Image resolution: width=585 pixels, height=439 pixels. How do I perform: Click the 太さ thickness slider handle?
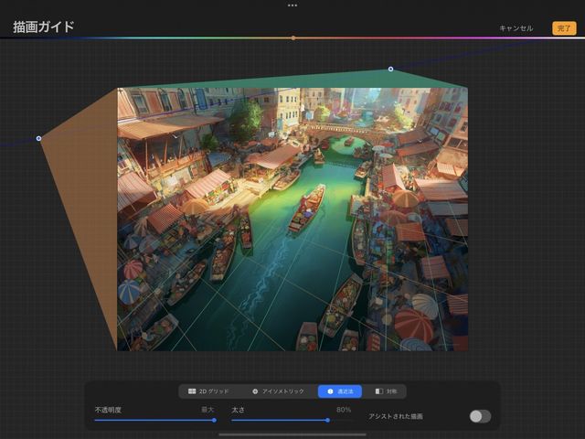[327, 421]
